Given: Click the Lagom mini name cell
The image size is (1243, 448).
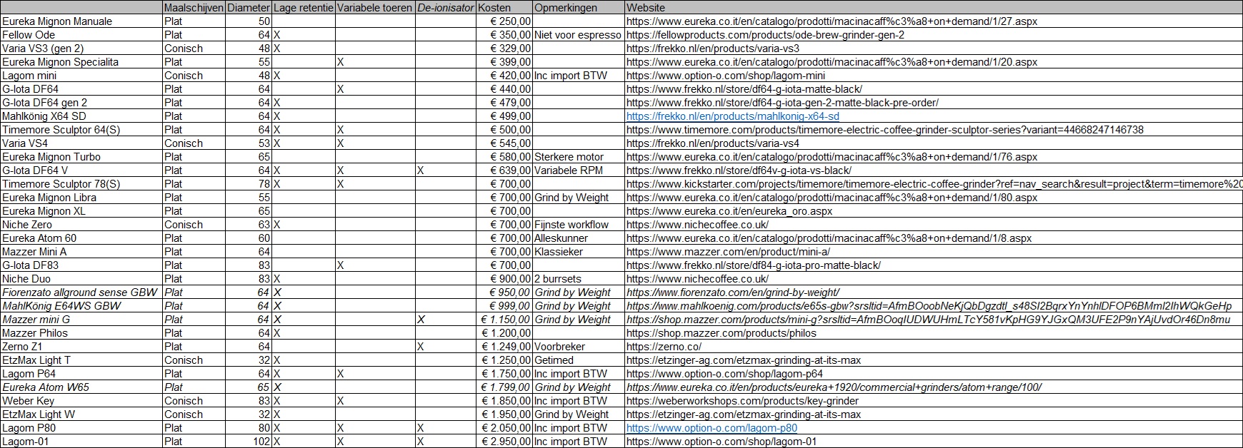Looking at the screenshot, I should (81, 76).
